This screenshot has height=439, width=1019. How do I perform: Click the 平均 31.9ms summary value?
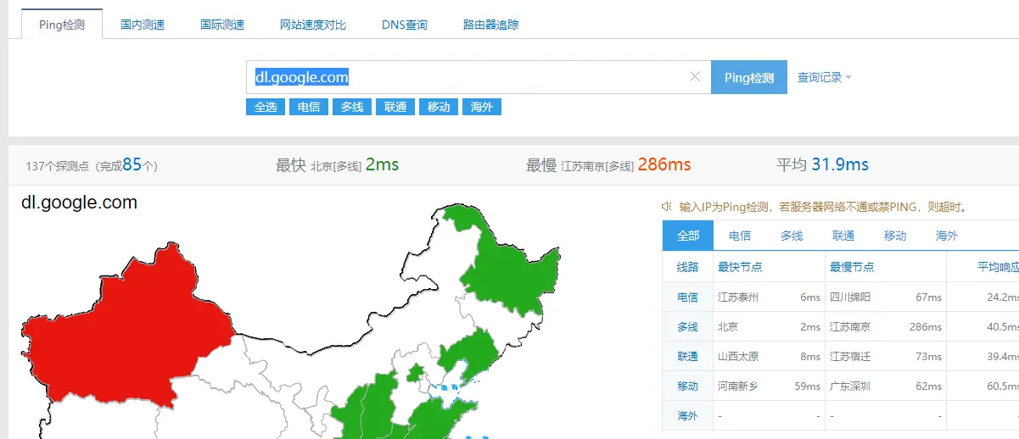coord(822,164)
